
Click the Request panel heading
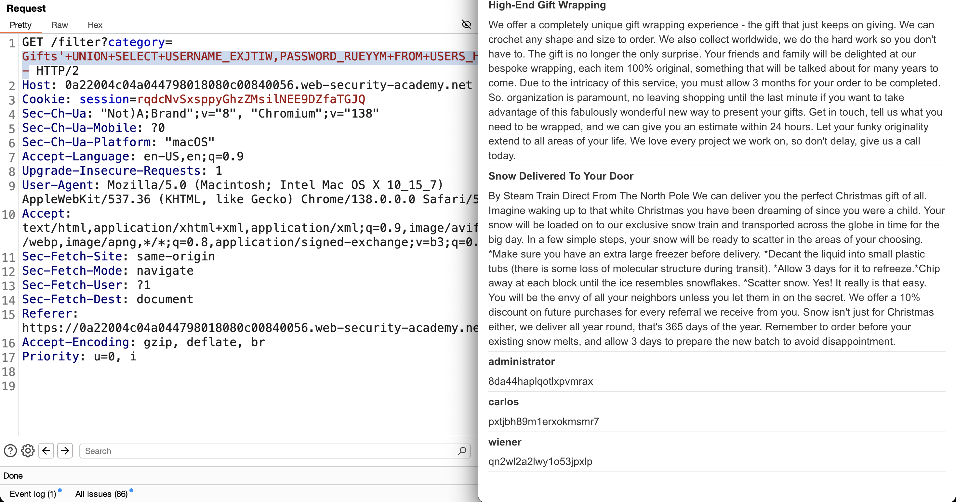[26, 8]
